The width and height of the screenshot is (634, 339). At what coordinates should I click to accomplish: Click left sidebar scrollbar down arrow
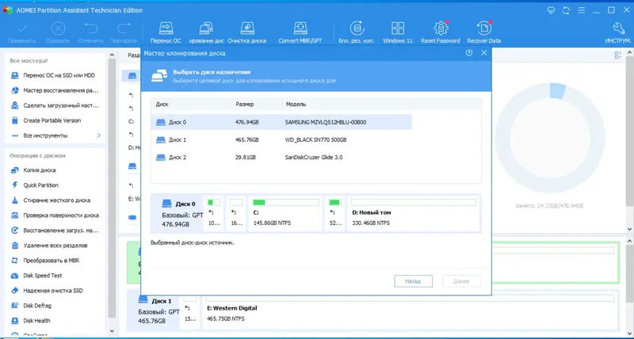112,331
